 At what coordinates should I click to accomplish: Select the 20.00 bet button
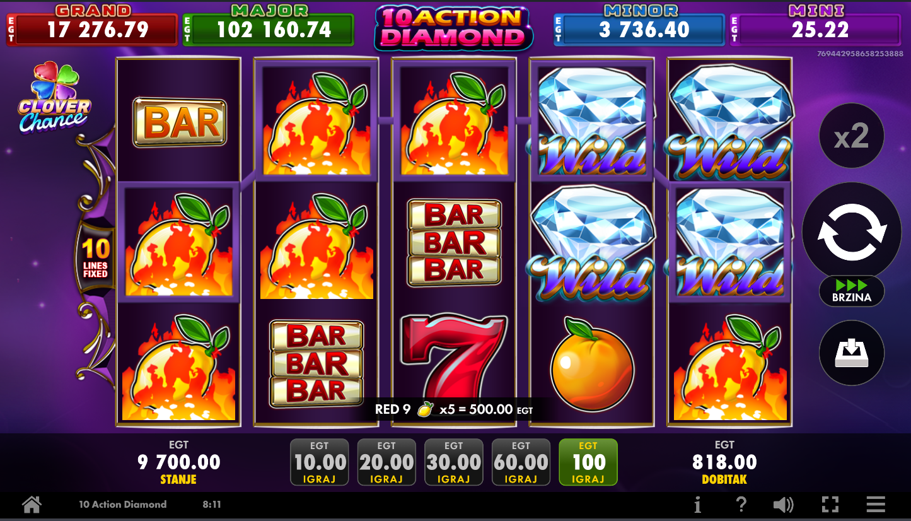386,462
